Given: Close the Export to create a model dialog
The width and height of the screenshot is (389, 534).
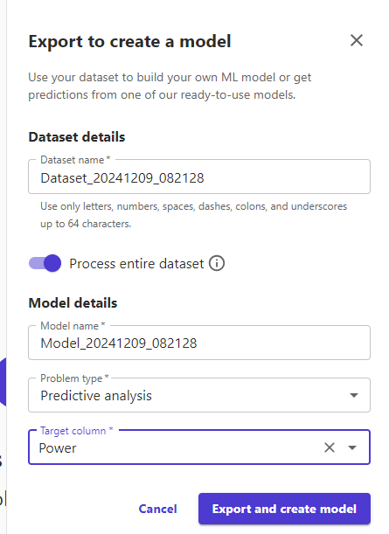Looking at the screenshot, I should click(x=357, y=40).
